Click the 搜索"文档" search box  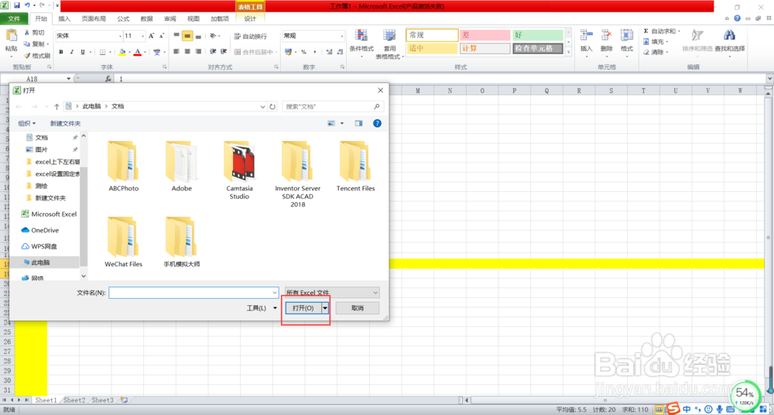pos(333,106)
